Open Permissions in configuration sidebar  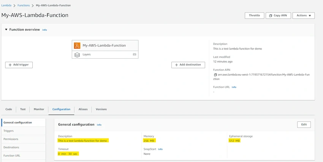[24, 139]
